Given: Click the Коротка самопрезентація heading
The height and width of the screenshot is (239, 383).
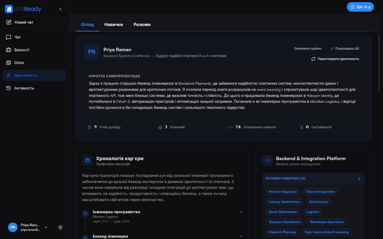Looking at the screenshot, I should (114, 76).
